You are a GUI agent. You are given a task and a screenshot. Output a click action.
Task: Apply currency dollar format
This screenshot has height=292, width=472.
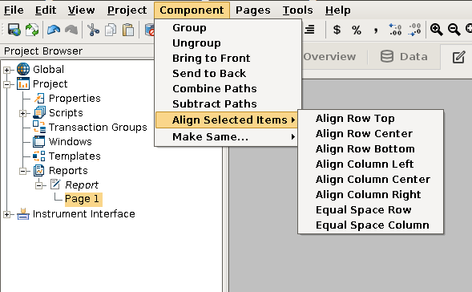pos(337,30)
